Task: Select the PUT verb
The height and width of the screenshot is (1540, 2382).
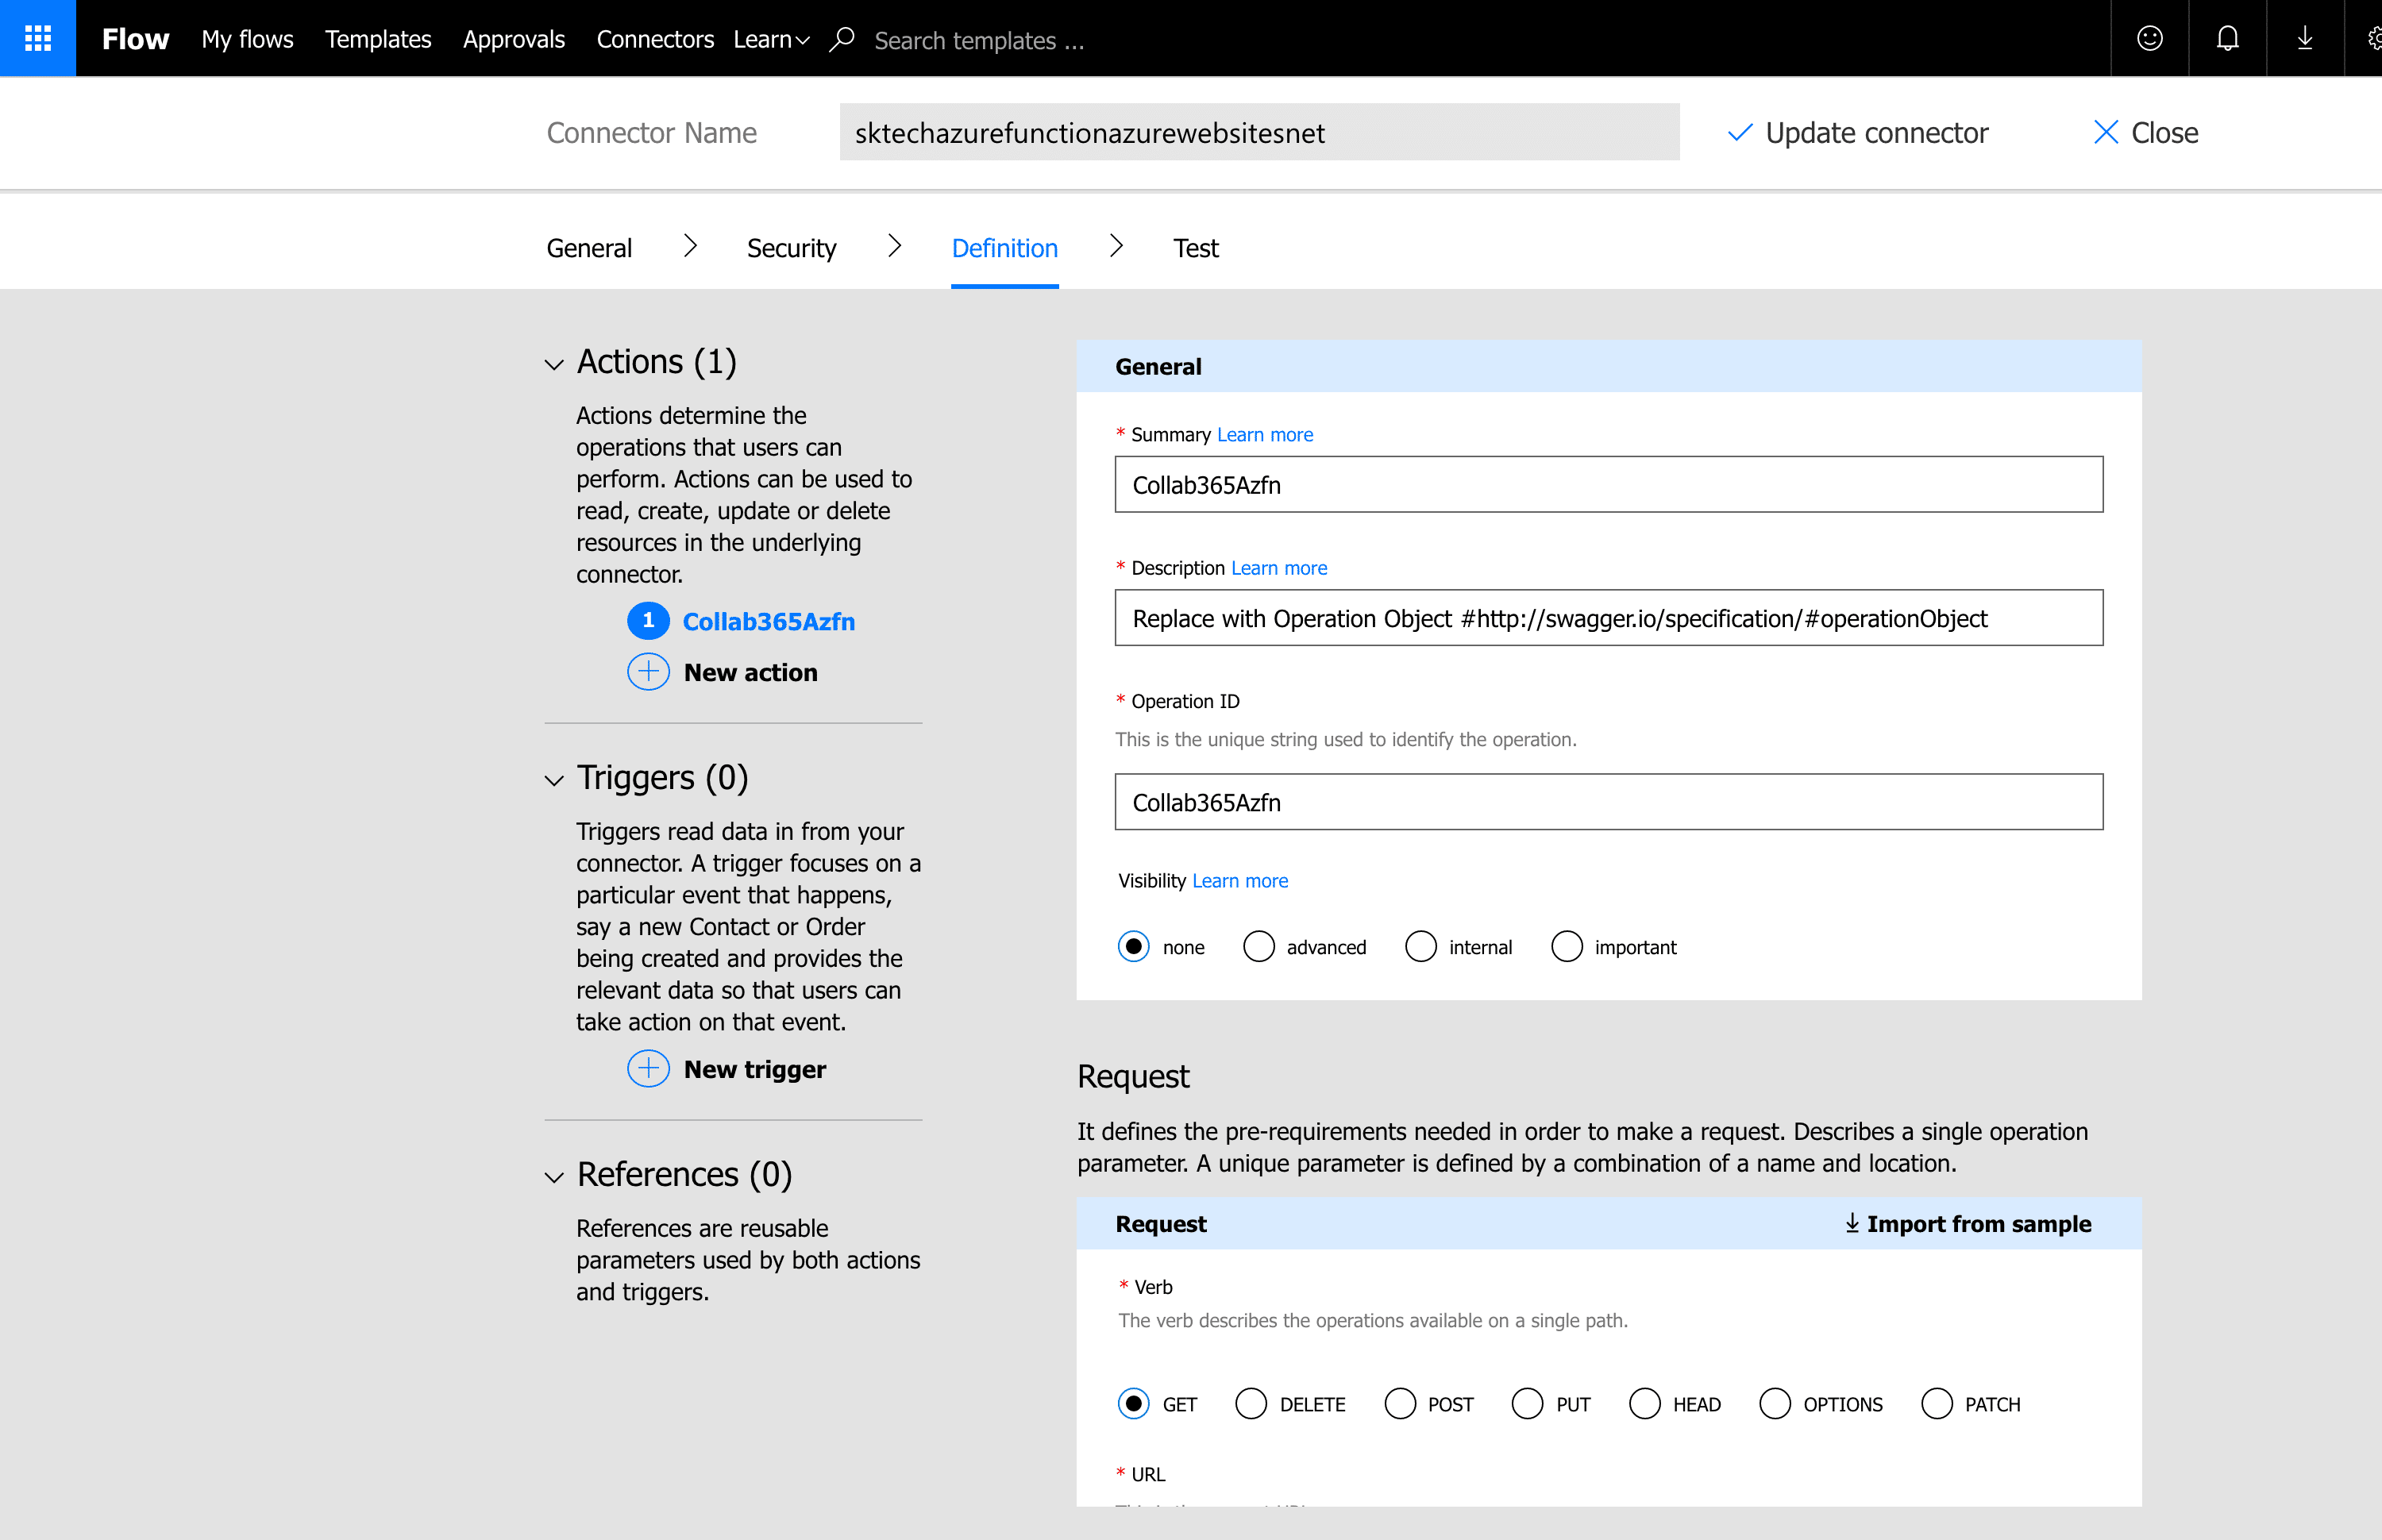Action: click(1527, 1403)
